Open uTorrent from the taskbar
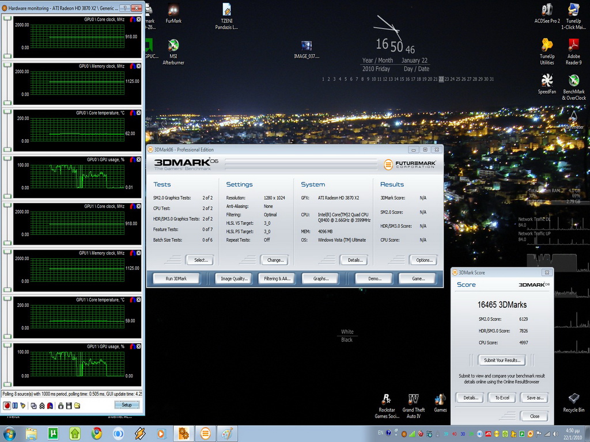The height and width of the screenshot is (442, 590). coord(52,434)
